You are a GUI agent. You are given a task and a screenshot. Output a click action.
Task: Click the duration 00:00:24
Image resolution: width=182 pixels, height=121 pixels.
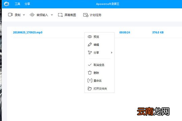click(125, 32)
